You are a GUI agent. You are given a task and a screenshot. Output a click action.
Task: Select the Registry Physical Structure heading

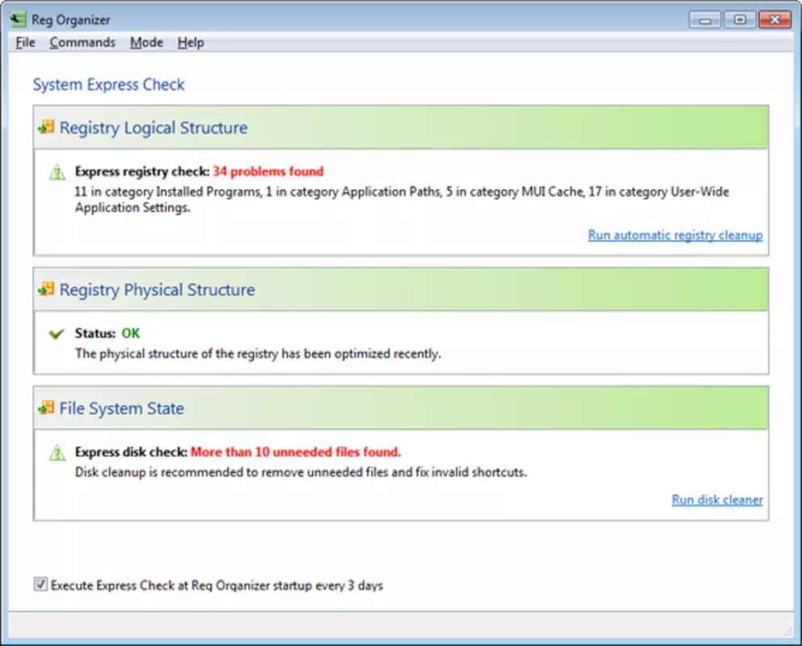pos(157,290)
